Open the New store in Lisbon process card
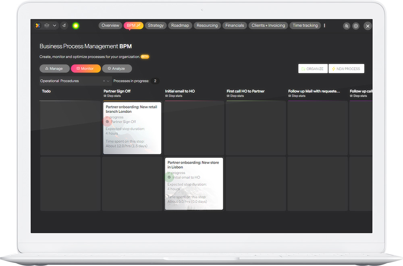 (x=193, y=183)
